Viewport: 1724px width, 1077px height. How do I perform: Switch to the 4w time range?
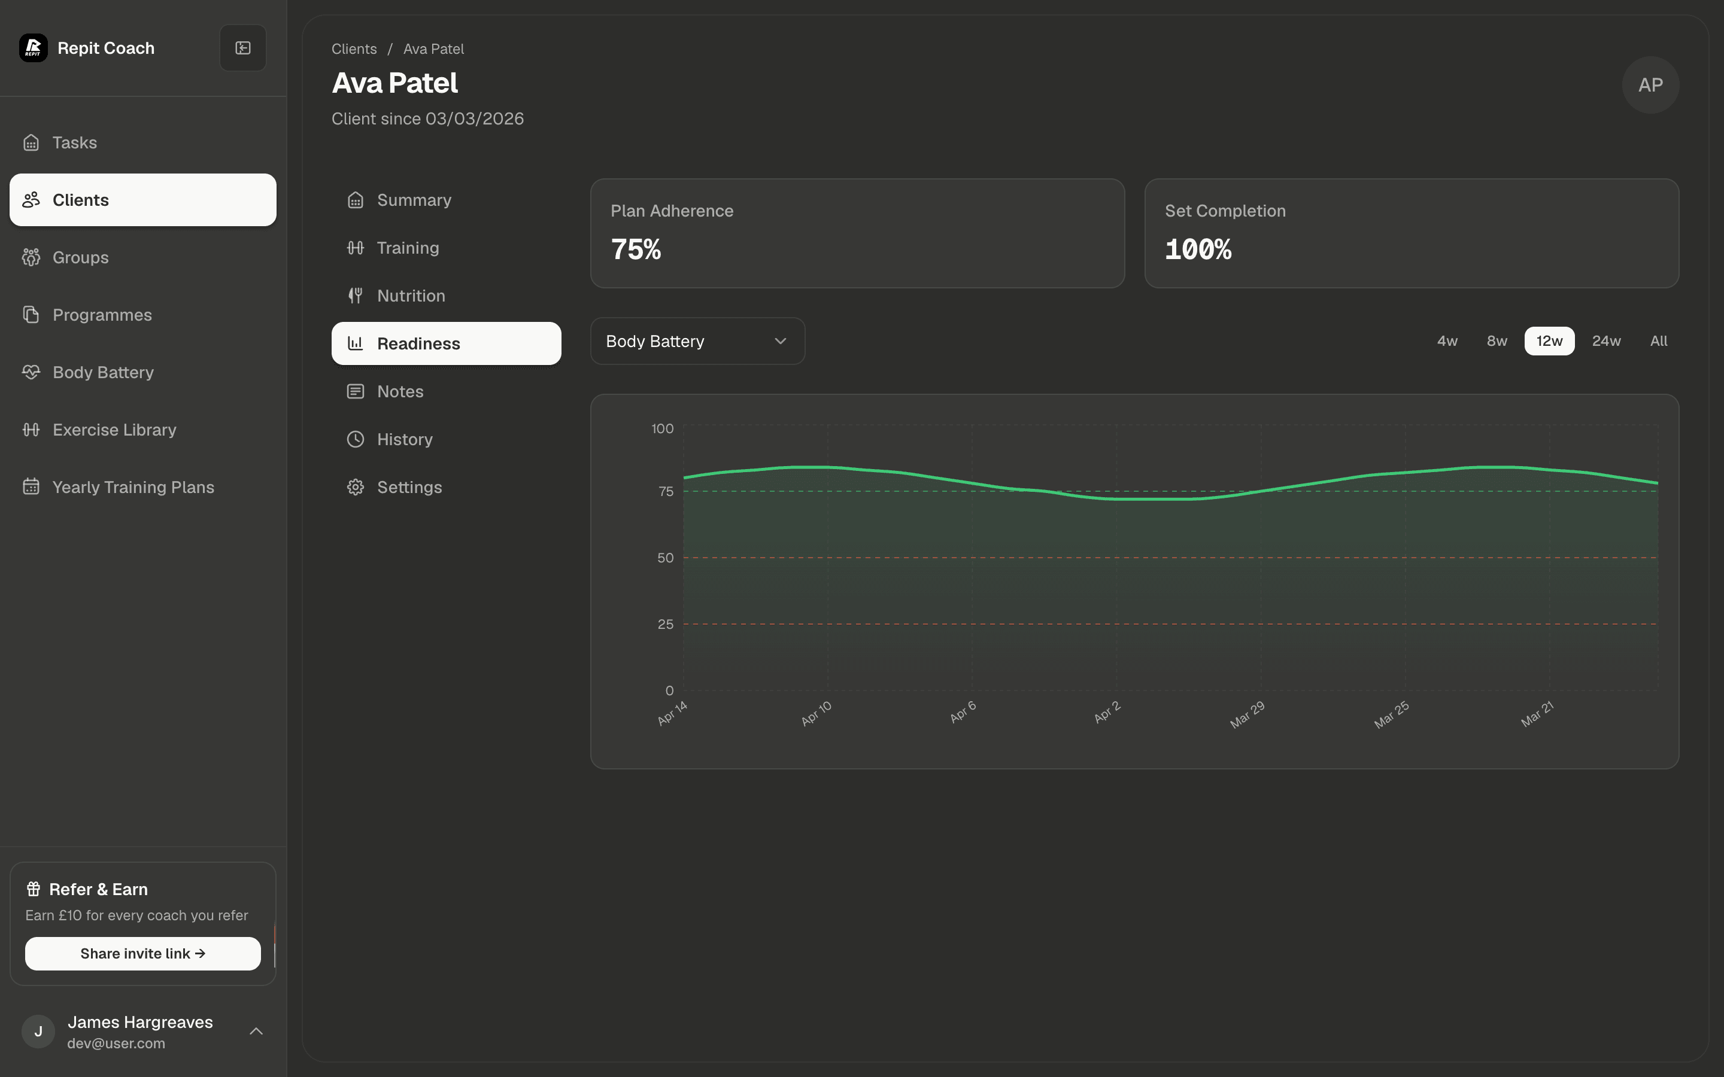click(1447, 340)
